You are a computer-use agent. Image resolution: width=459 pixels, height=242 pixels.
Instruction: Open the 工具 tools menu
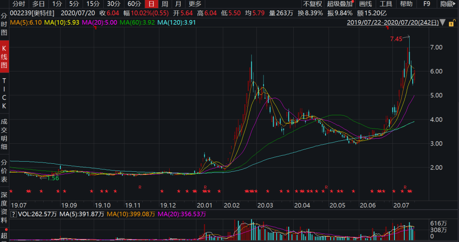(385, 4)
